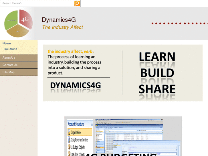Collapse the Account Structure chevron in screenshot
The width and height of the screenshot is (208, 156).
pyautogui.click(x=92, y=125)
